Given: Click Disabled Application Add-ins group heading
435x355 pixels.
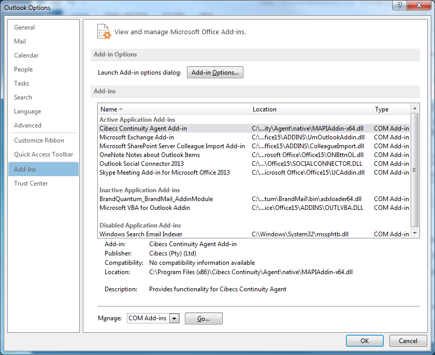Looking at the screenshot, I should 140,225.
